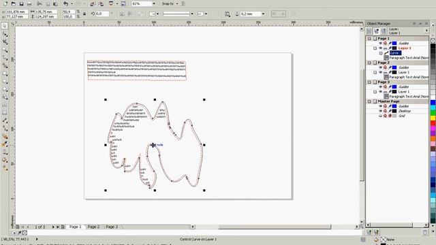Select the Zoom tool in the toolbox

pos(5,50)
